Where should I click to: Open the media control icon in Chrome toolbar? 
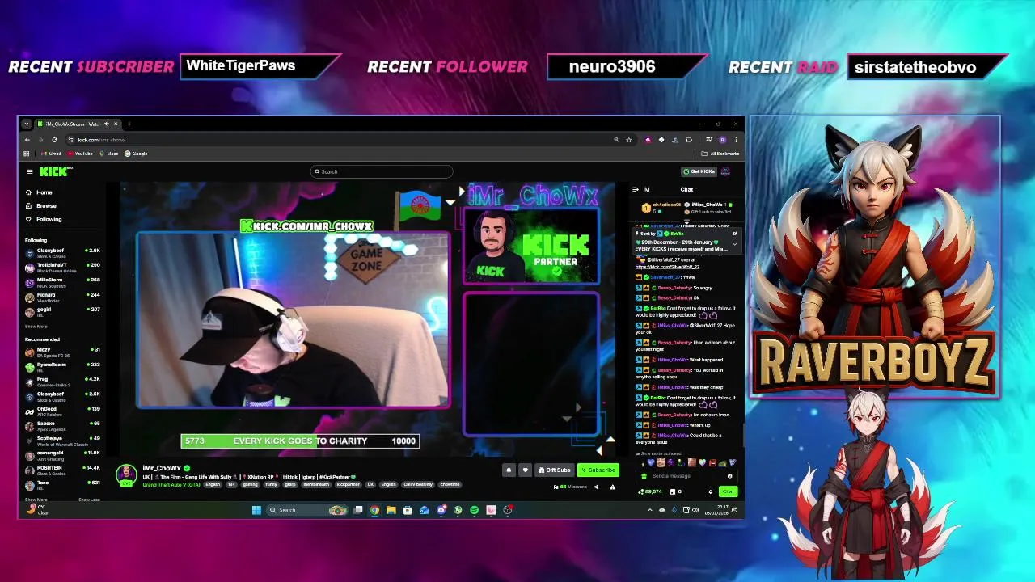708,140
